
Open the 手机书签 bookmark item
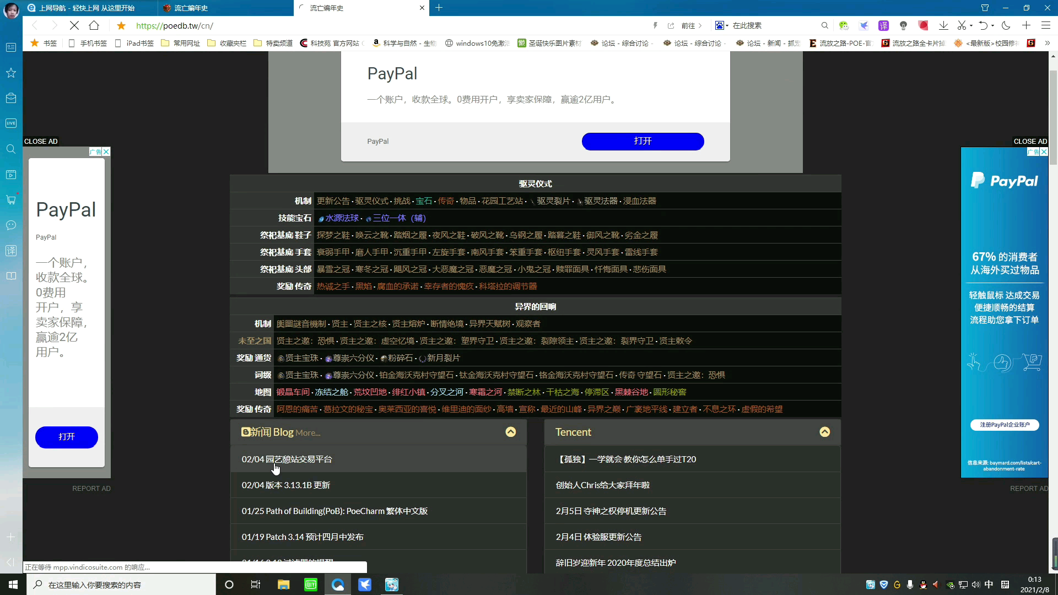[88, 43]
